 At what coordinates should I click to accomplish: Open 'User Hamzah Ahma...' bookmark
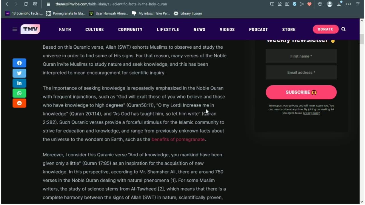click(109, 13)
